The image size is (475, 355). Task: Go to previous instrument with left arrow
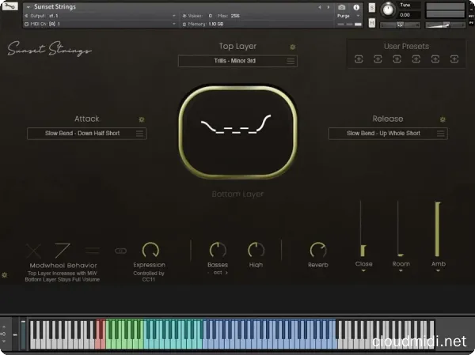[x=319, y=7]
